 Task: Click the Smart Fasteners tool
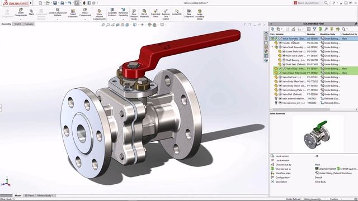[x=73, y=13]
